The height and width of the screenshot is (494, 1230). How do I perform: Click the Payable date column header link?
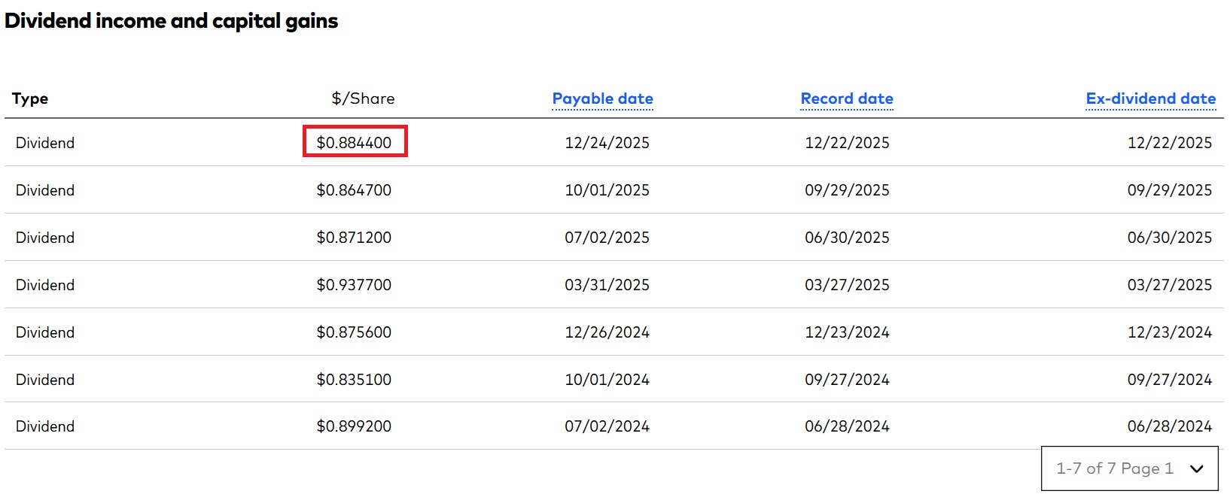pyautogui.click(x=602, y=98)
